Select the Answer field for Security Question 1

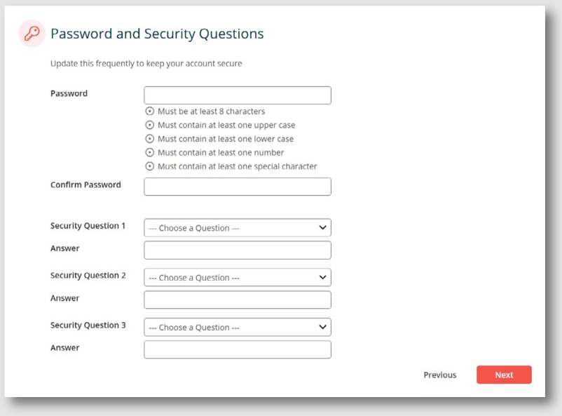click(237, 250)
